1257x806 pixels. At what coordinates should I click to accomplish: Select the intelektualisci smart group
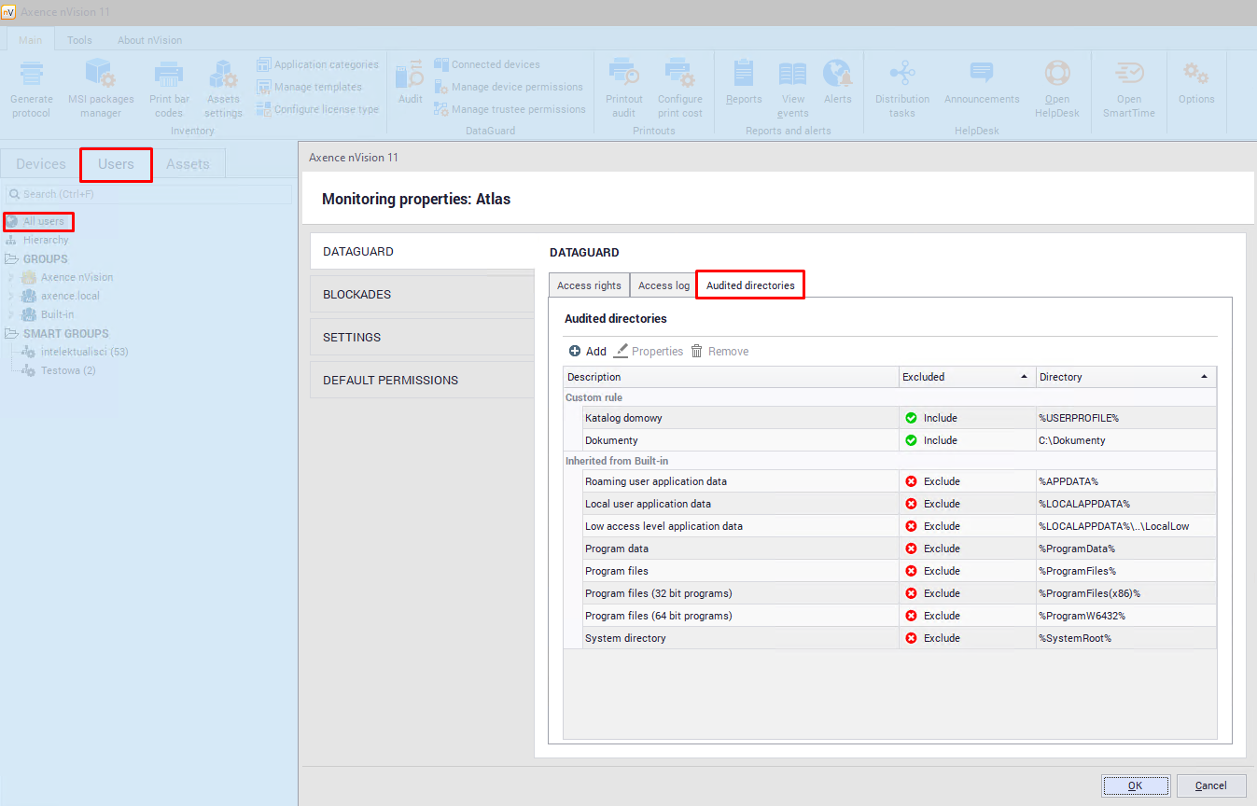[84, 352]
